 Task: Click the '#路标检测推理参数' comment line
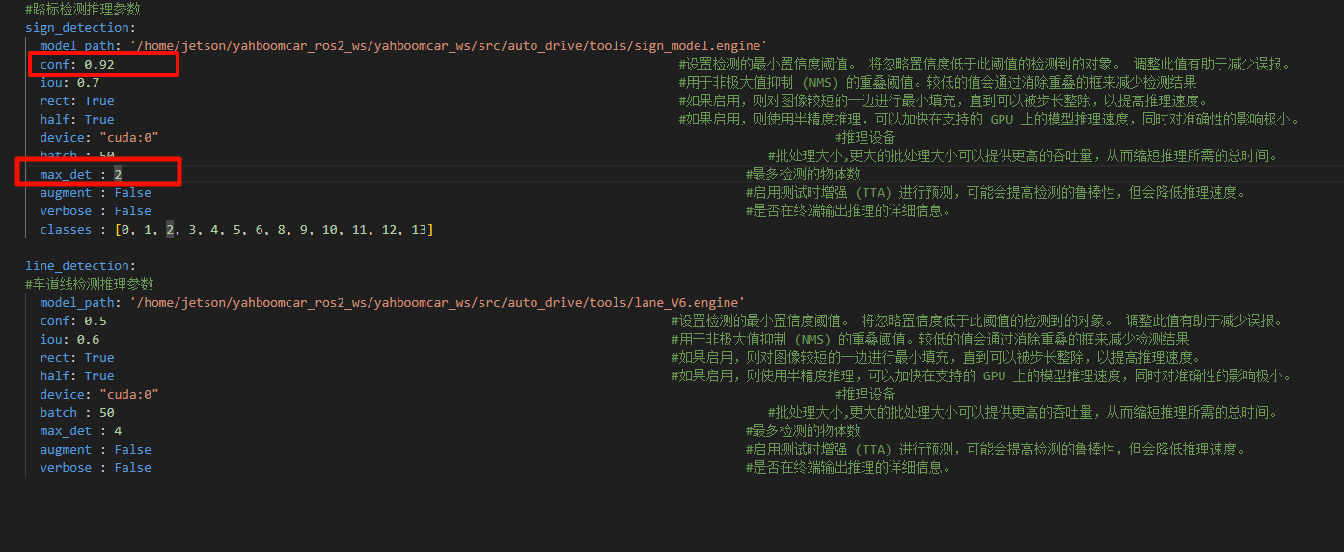coord(82,9)
